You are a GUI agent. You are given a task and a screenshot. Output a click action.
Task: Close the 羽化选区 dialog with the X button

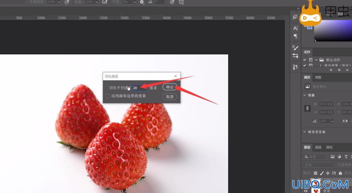tap(175, 76)
